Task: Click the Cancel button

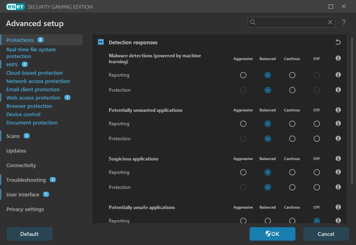Action: pos(326,234)
